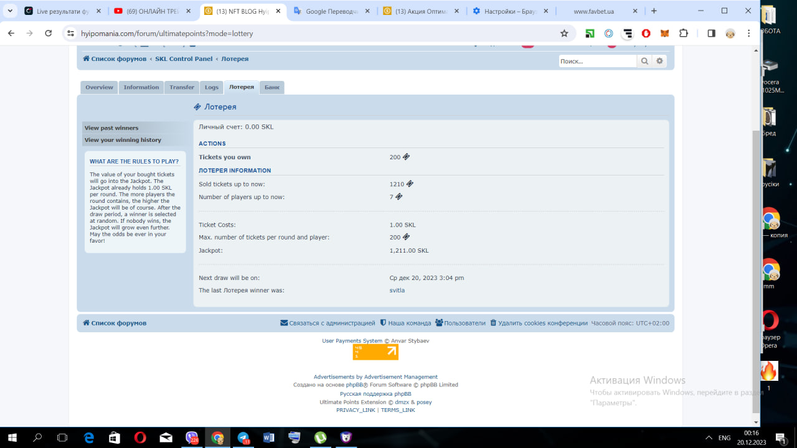The image size is (797, 448).
Task: Show hidden system tray icons
Action: pyautogui.click(x=708, y=437)
